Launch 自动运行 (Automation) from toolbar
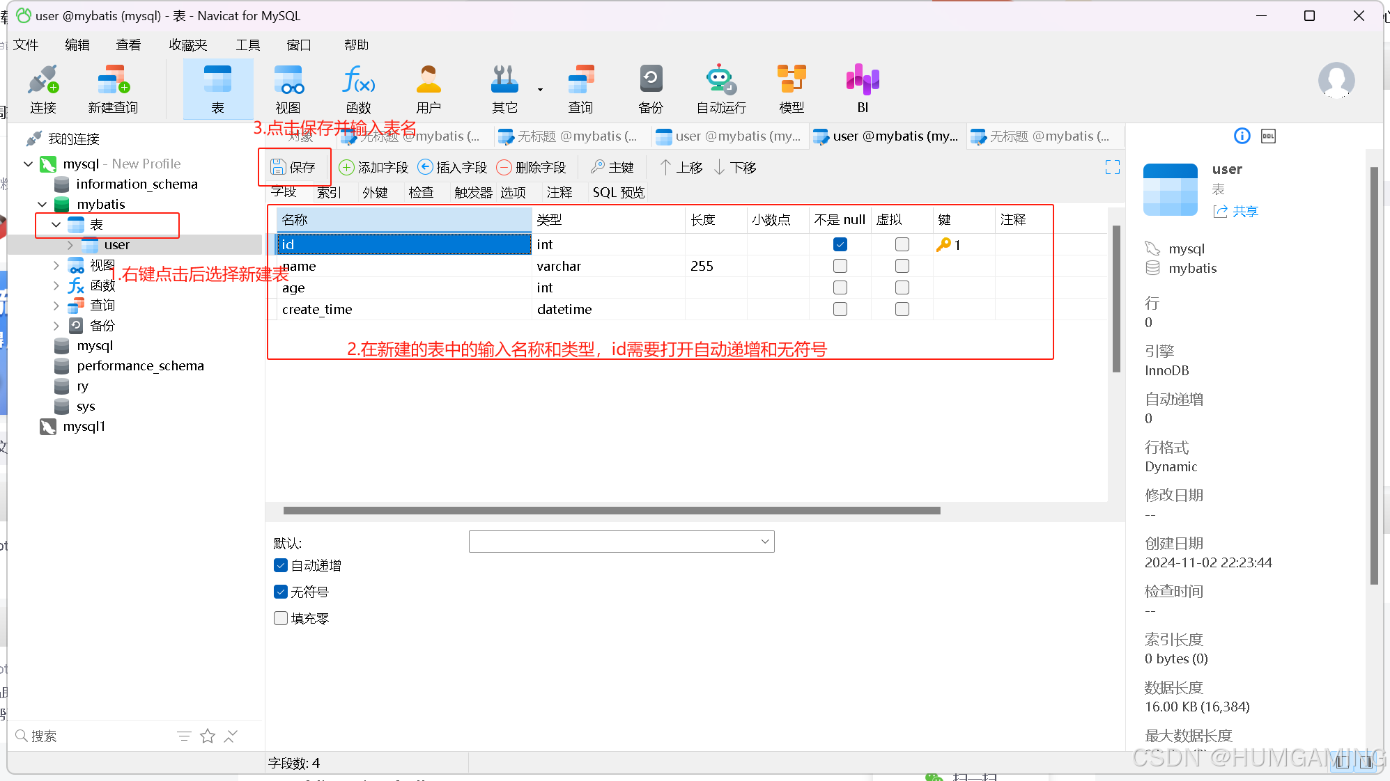Screen dimensions: 1390x781 pyautogui.click(x=720, y=87)
